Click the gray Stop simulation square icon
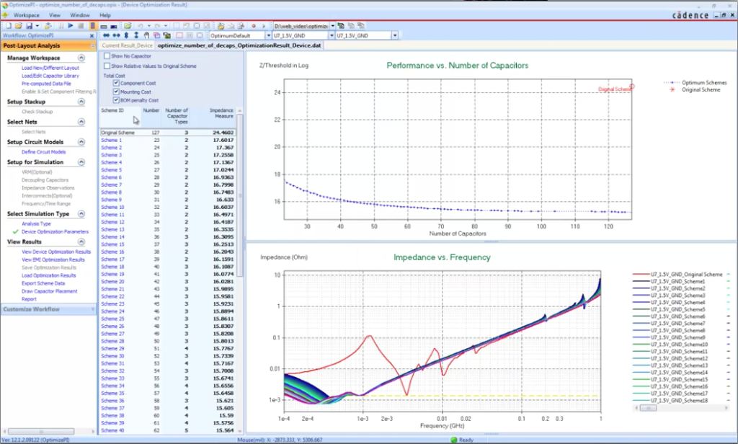 81,26
